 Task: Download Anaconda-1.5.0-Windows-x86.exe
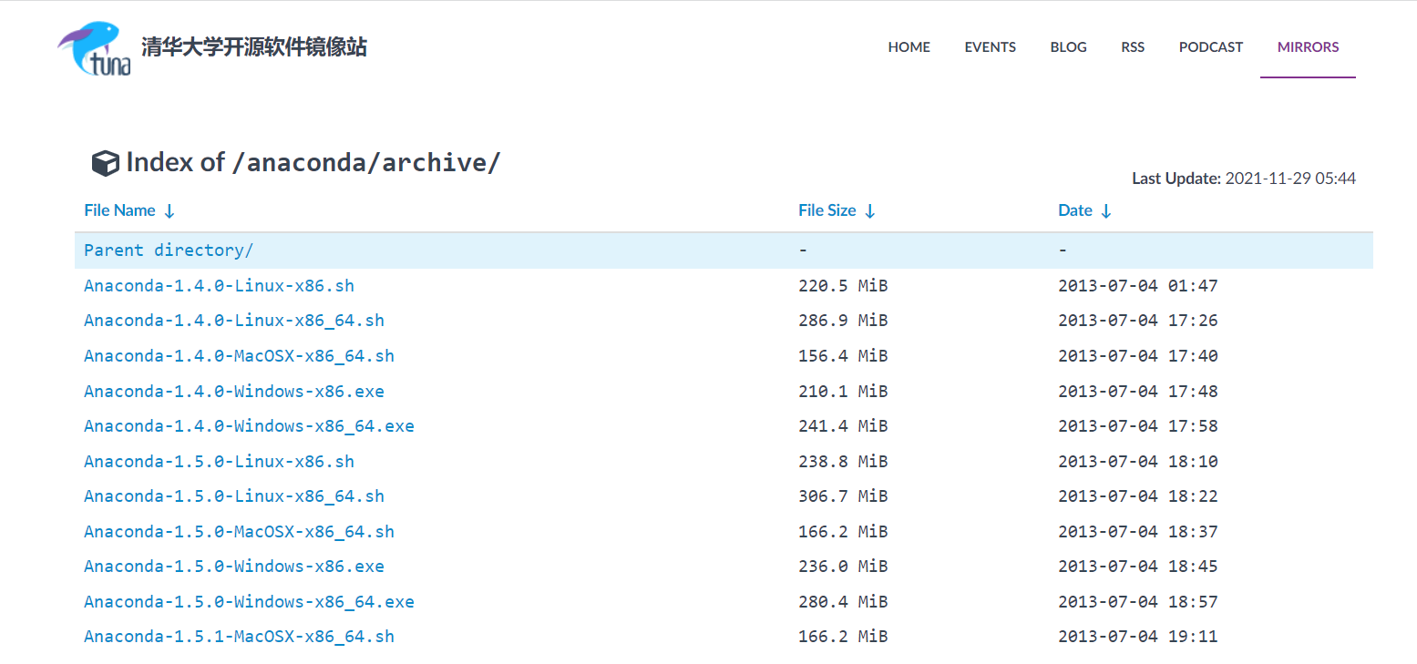point(234,566)
